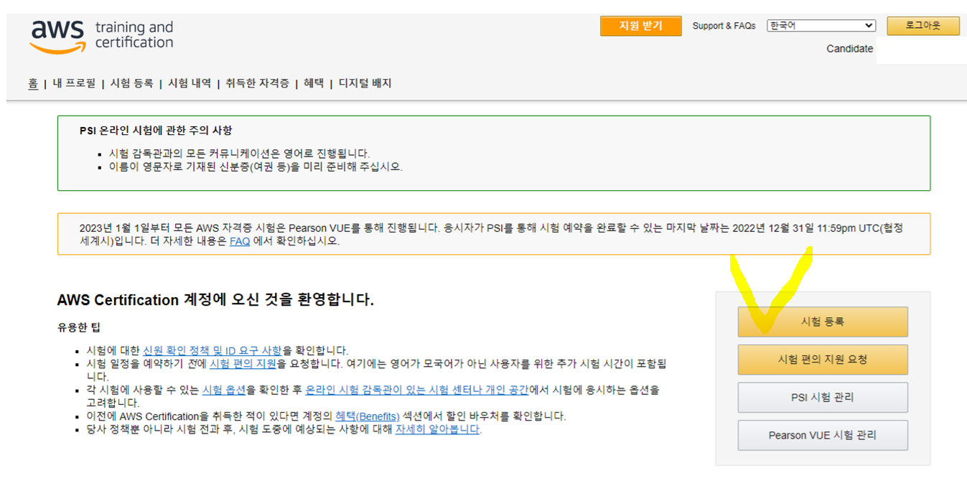This screenshot has height=478, width=967.
Task: Click the Candidate label text
Action: tap(850, 49)
